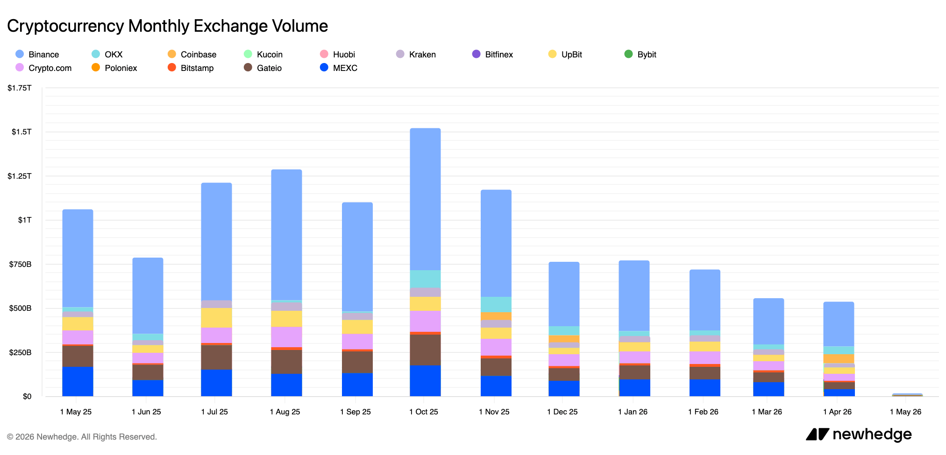The image size is (946, 455).
Task: Click the '1 Oct 25' x-axis label
Action: (x=424, y=412)
